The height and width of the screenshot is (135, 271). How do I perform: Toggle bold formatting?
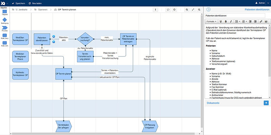coord(226,22)
